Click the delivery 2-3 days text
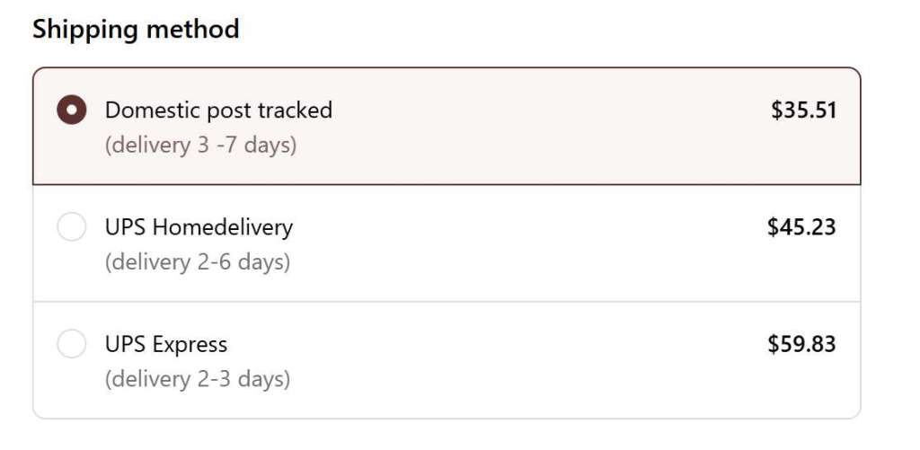The width and height of the screenshot is (920, 450). pyautogui.click(x=198, y=379)
